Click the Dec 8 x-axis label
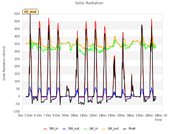This screenshot has width=179, height=134. click(x=50, y=115)
